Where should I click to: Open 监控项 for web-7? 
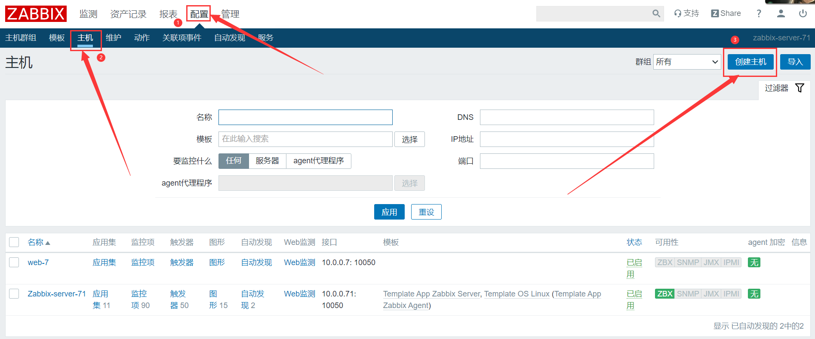point(143,263)
